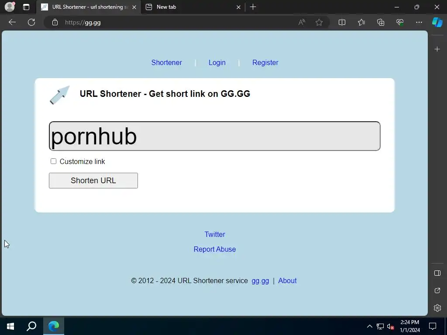Click the Customize link label text

(82, 161)
